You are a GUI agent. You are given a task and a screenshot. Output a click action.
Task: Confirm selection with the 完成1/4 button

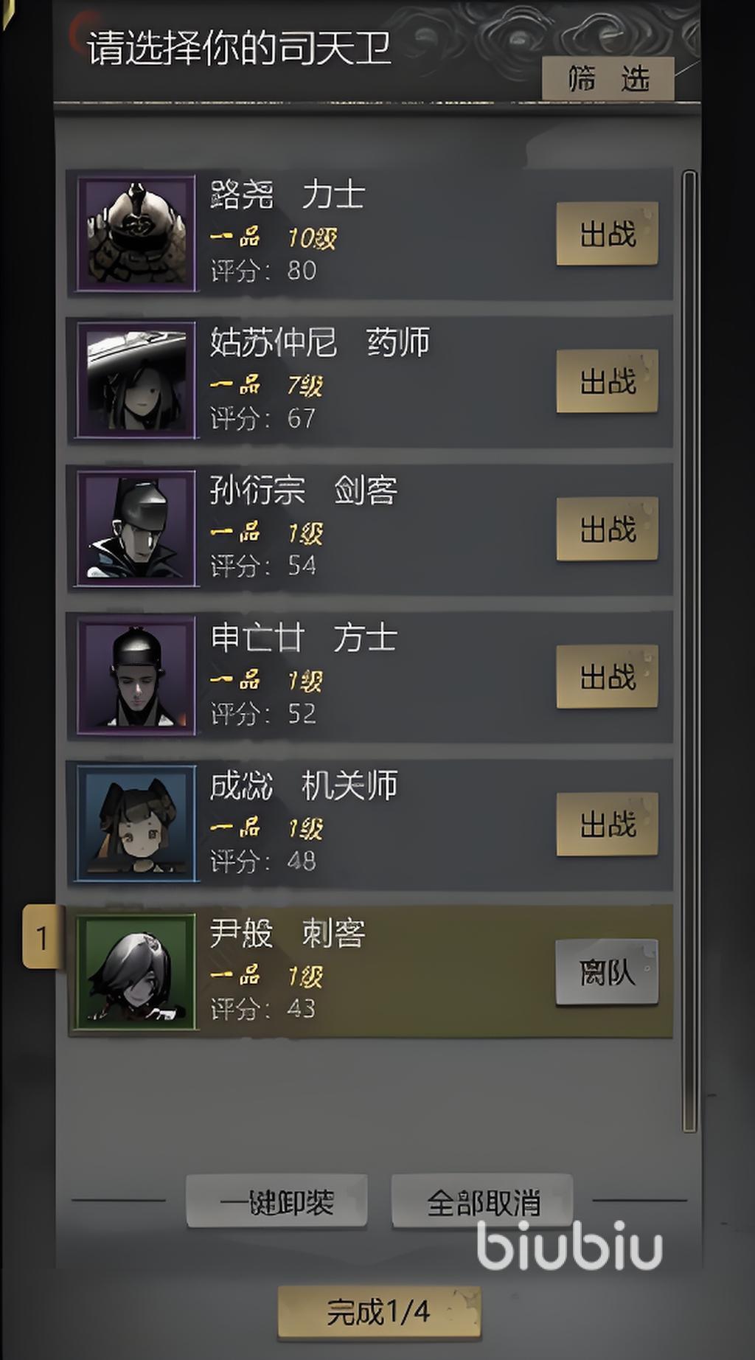pyautogui.click(x=379, y=1312)
